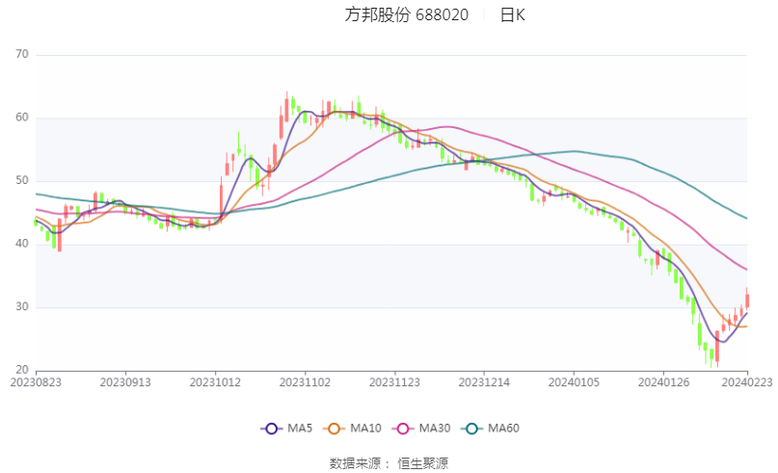The height and width of the screenshot is (473, 778).
Task: Toggle the MA5 legend series
Action: [286, 428]
